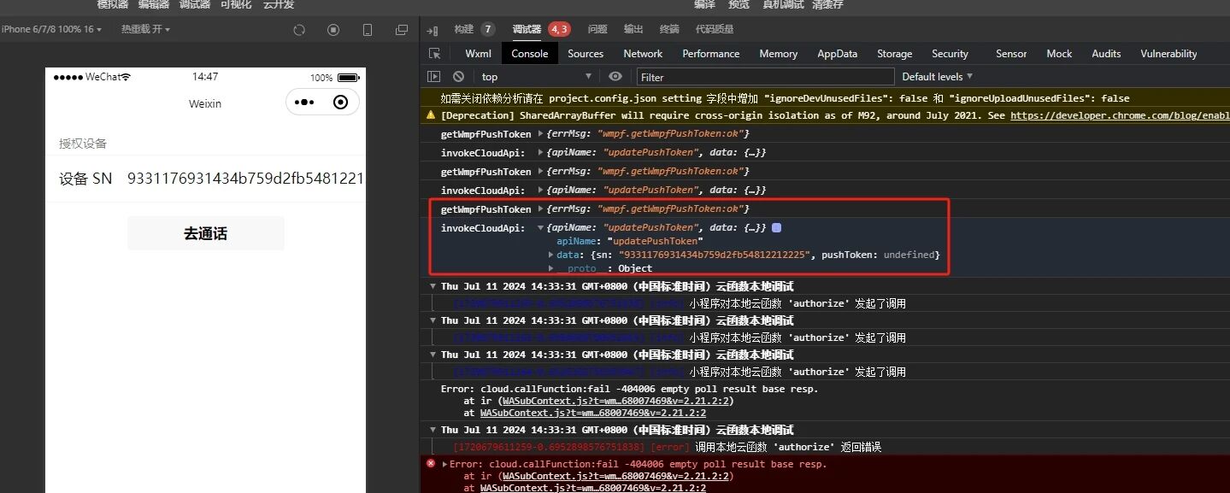Toggle the console sidebar icon
Screen dimensions: 1230x493
click(x=434, y=77)
